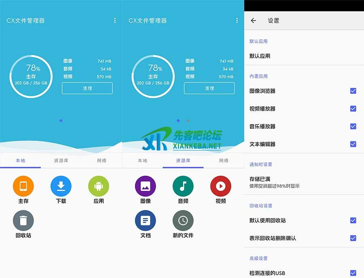This screenshot has height=278, width=364.
Task: Go back using the 设置 back arrow
Action: pyautogui.click(x=254, y=21)
